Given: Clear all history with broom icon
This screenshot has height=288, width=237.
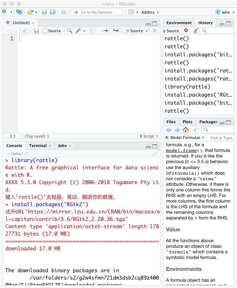Looking at the screenshot, I should tap(195, 30).
